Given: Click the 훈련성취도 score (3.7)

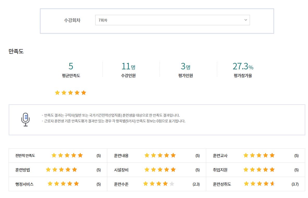Looking at the screenshot, I should [295, 184].
